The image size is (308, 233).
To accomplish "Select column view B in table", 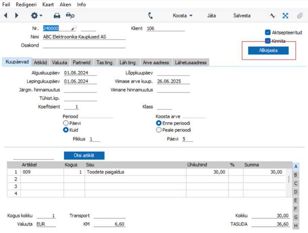I will (x=296, y=175).
